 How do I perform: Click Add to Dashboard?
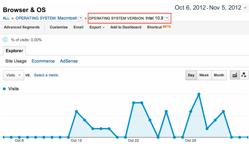pyautogui.click(x=126, y=27)
